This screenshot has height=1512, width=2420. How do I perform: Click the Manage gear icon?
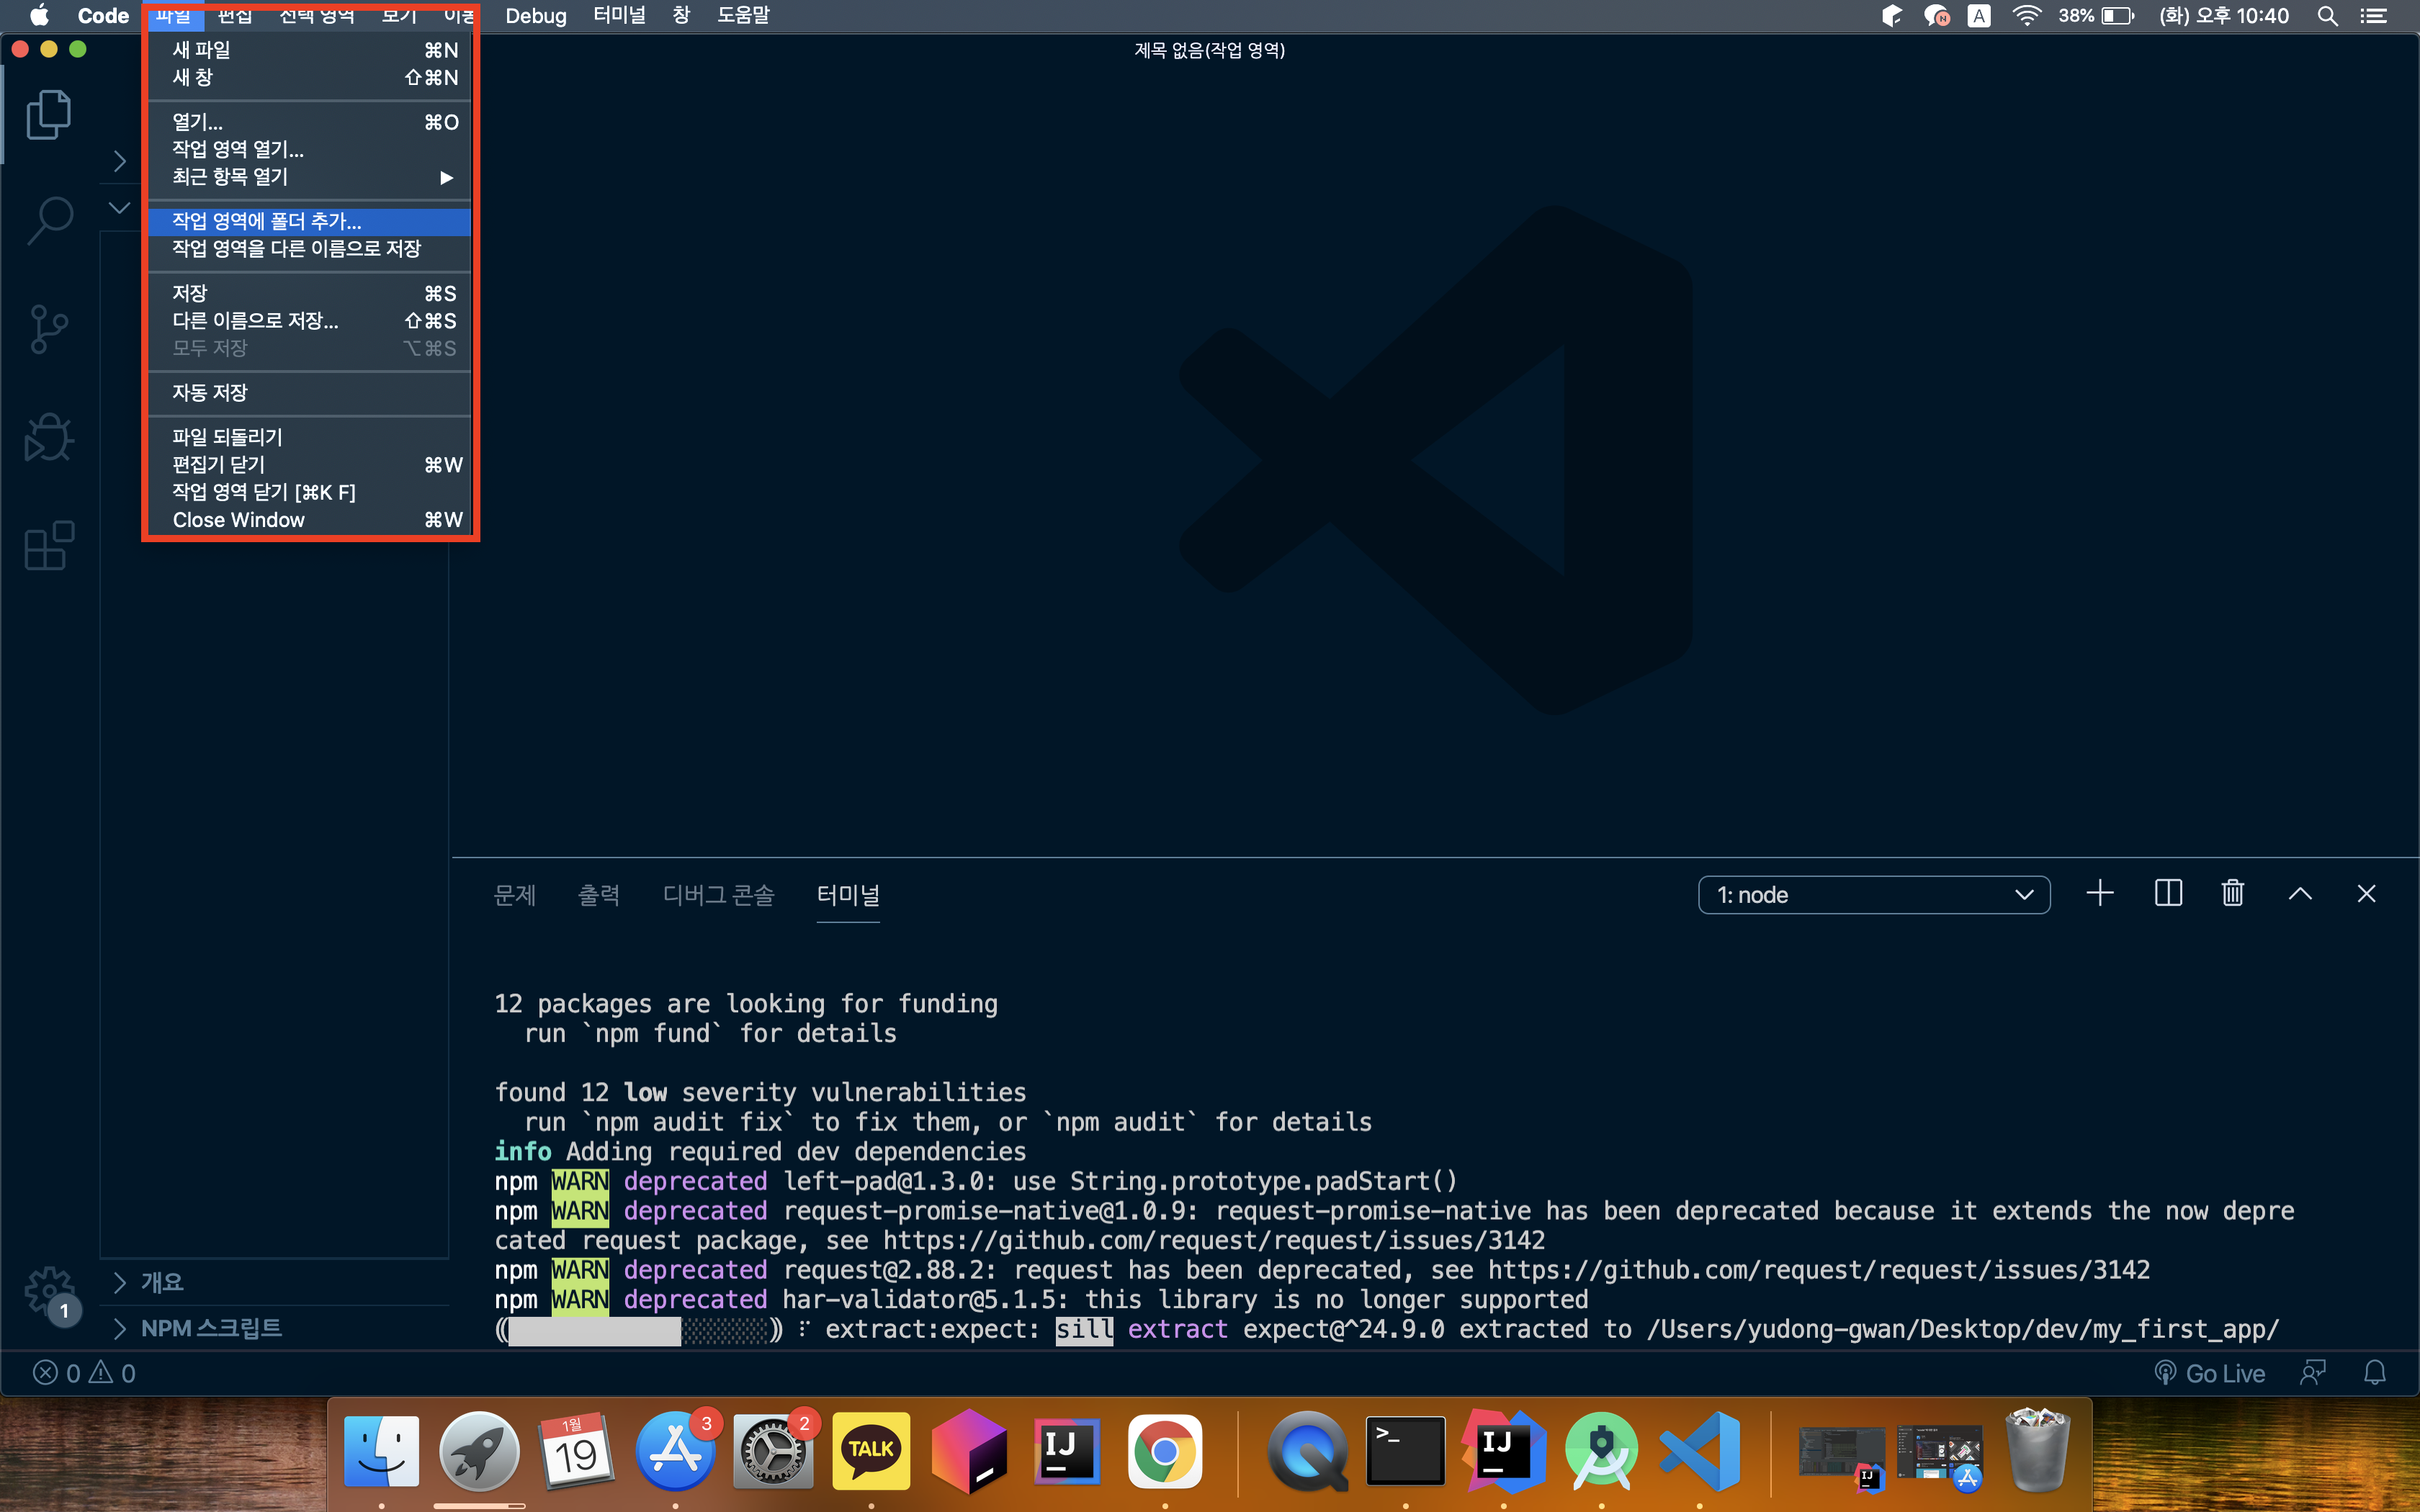48,1292
